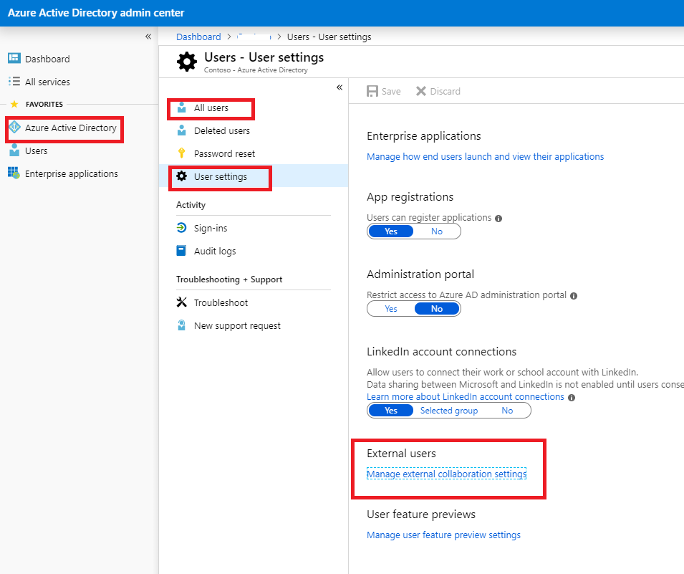Collapse the Users blade menu
Screen dimensions: 684x574
coord(339,87)
